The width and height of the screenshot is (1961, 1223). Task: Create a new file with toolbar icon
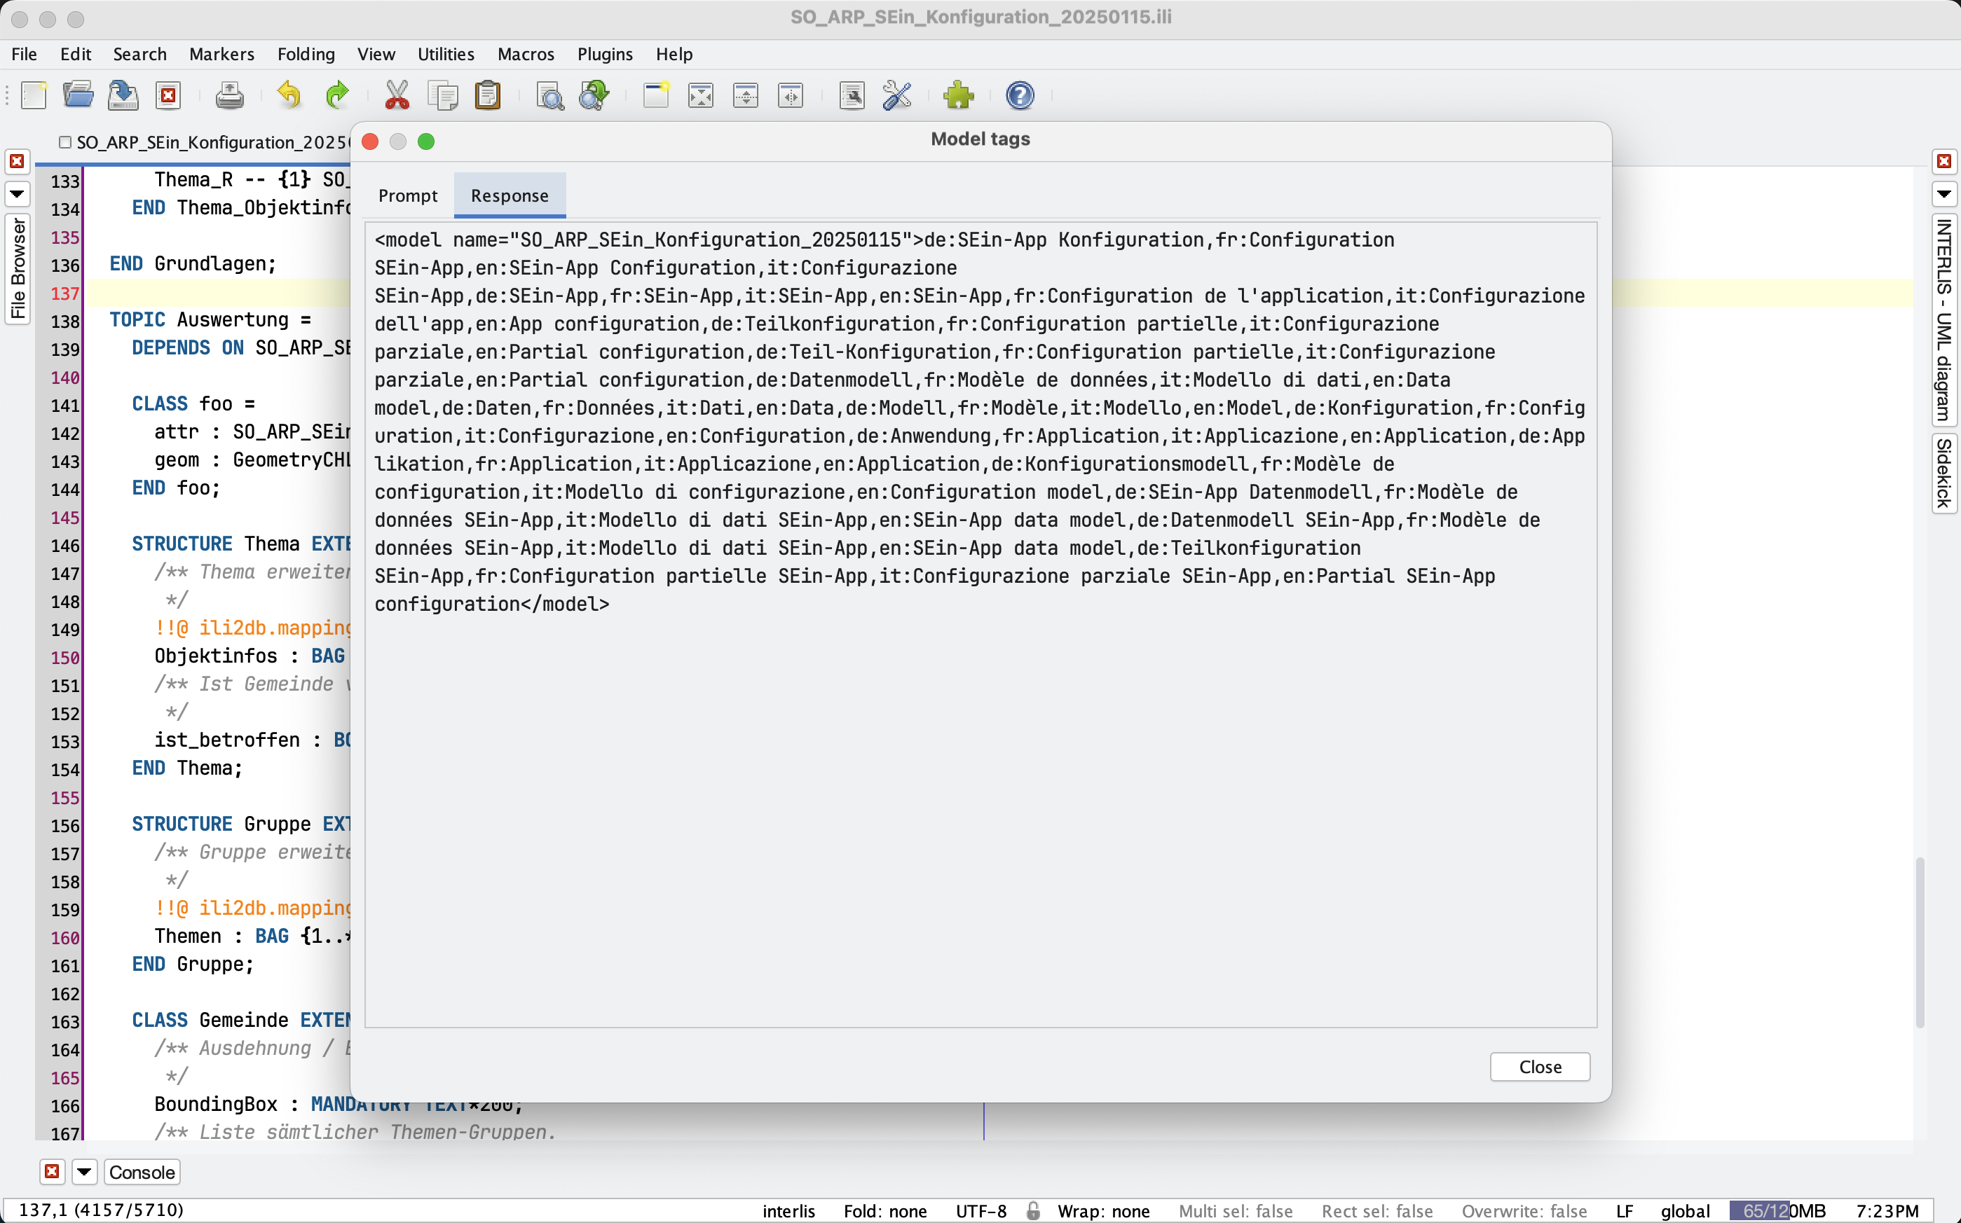pos(34,95)
